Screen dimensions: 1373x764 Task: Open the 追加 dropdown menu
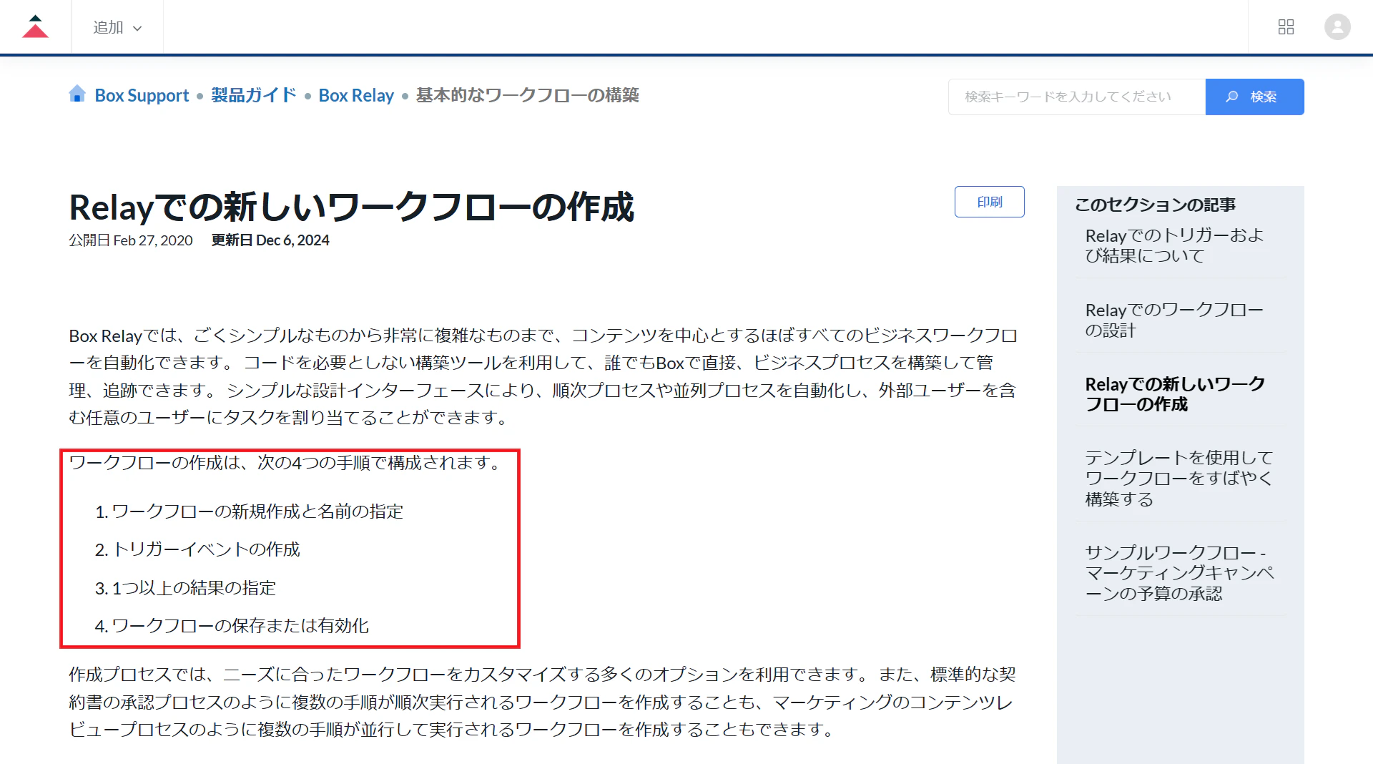click(117, 27)
